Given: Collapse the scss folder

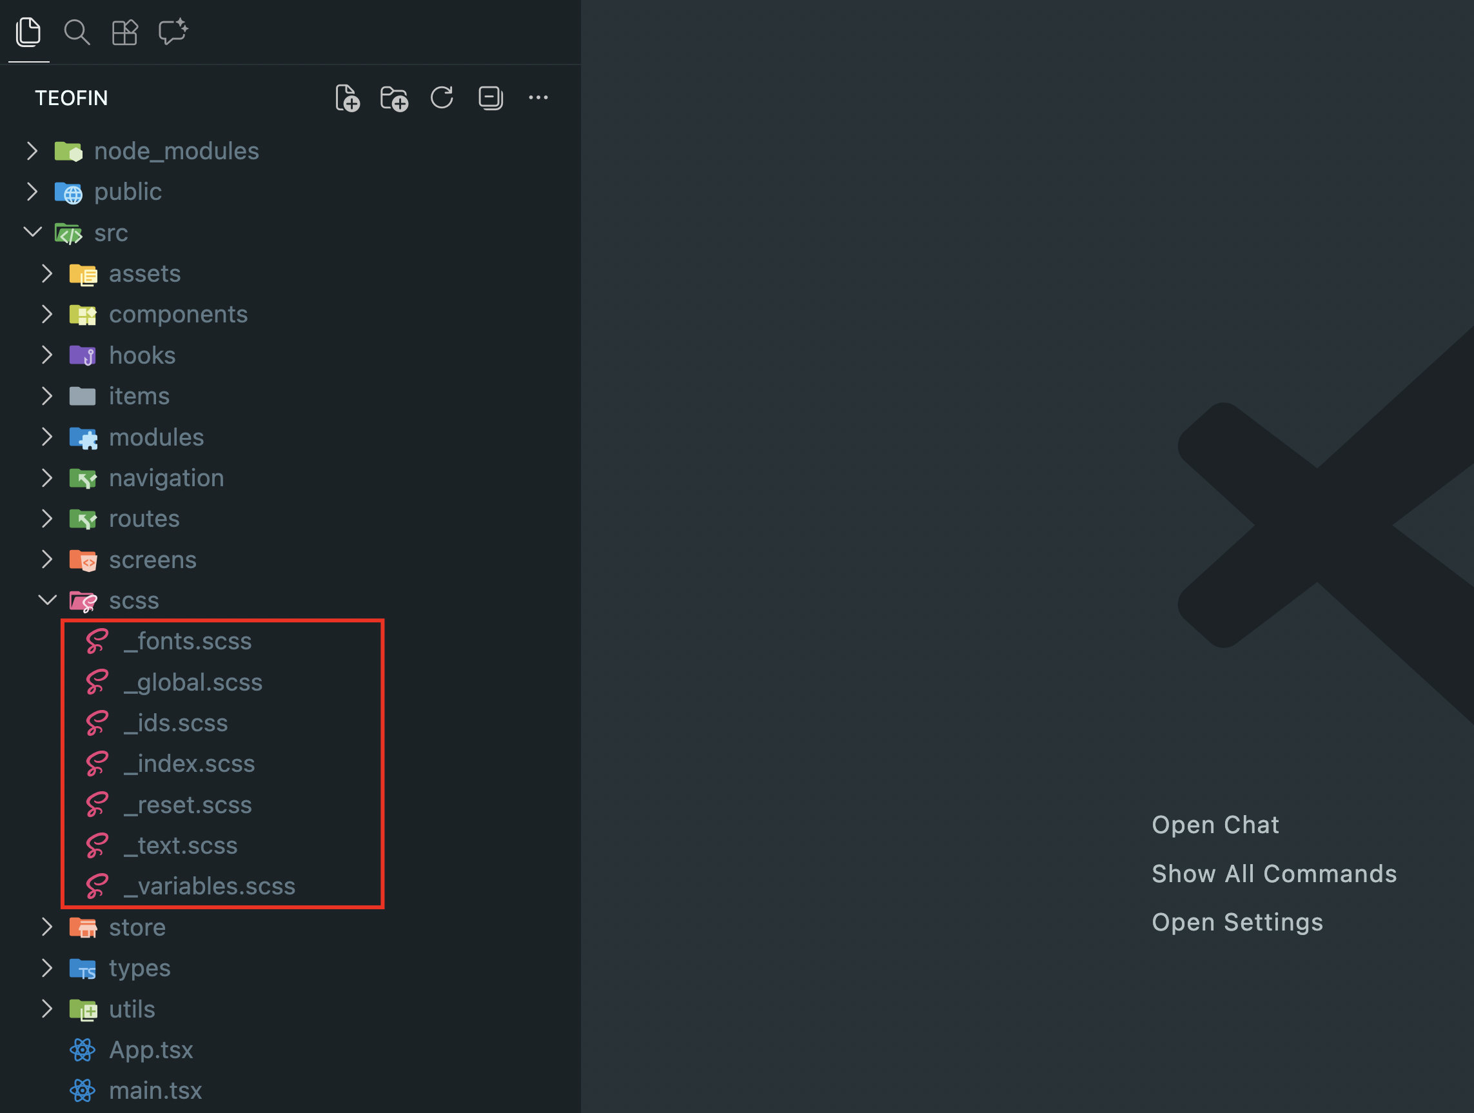Looking at the screenshot, I should coord(47,600).
